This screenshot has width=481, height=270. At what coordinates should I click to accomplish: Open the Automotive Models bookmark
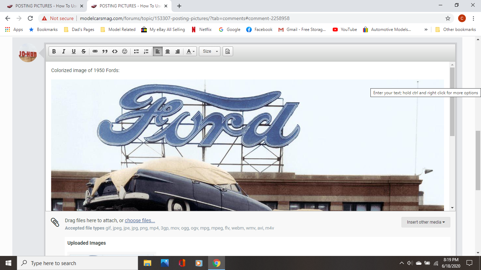pyautogui.click(x=387, y=30)
